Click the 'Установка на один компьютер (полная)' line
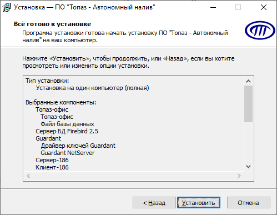The height and width of the screenshot is (215, 277). [x=92, y=88]
